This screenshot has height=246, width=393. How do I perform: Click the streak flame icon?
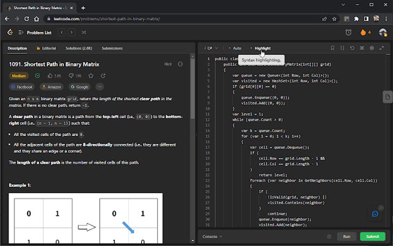tap(363, 32)
